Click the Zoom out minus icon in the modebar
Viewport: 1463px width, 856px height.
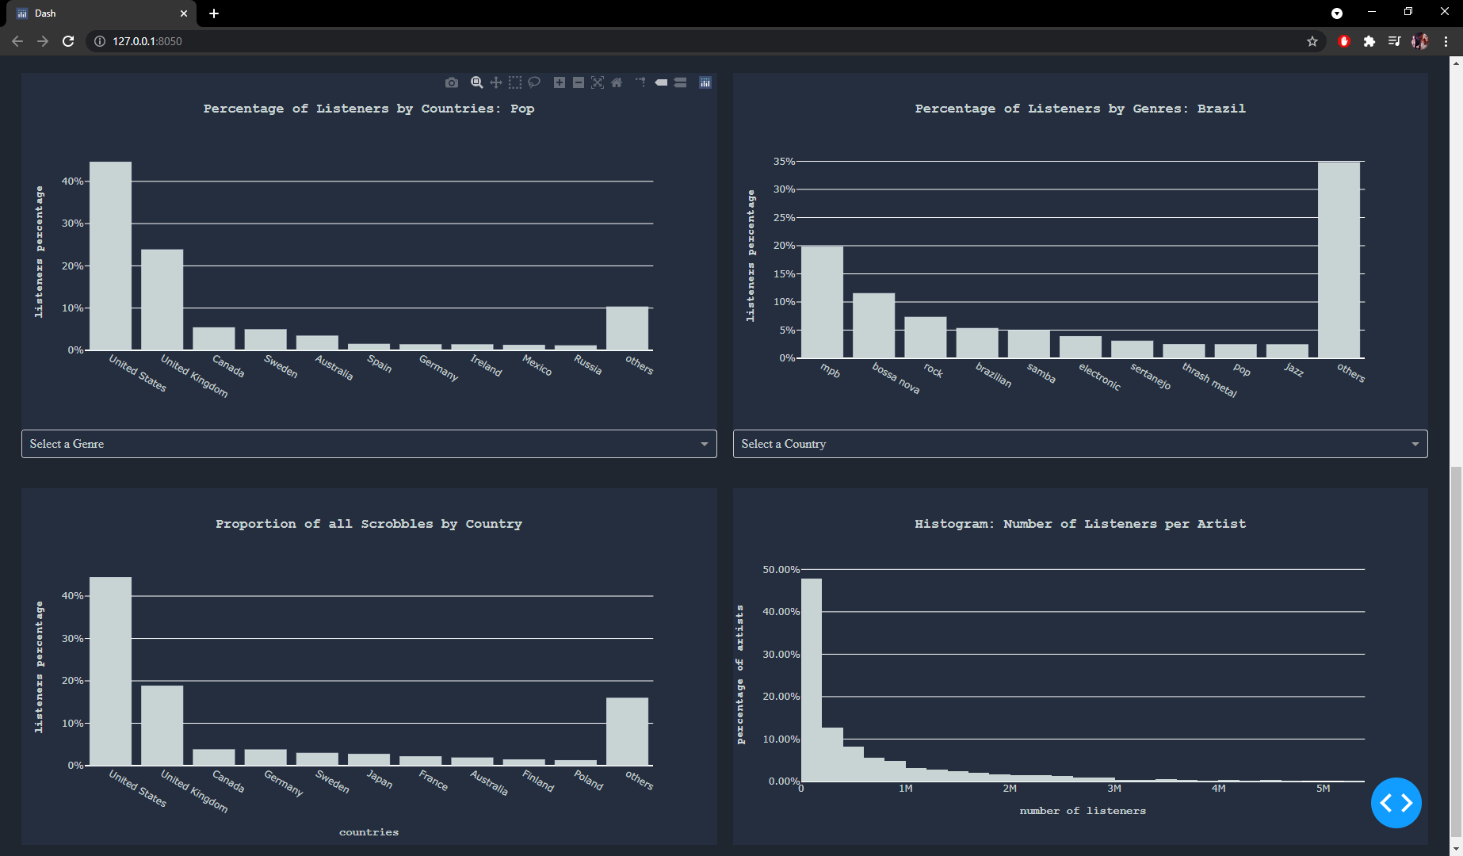(579, 82)
